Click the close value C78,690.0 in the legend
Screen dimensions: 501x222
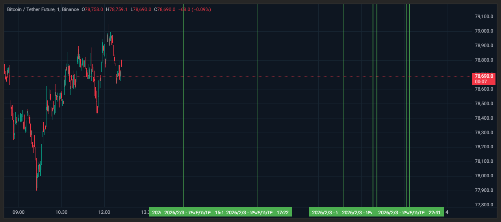[x=165, y=9]
